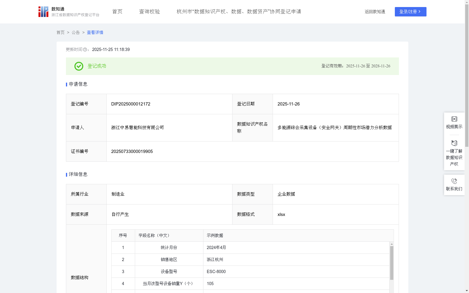Click example value 浙江杭州
This screenshot has height=293, width=469.
pyautogui.click(x=215, y=260)
